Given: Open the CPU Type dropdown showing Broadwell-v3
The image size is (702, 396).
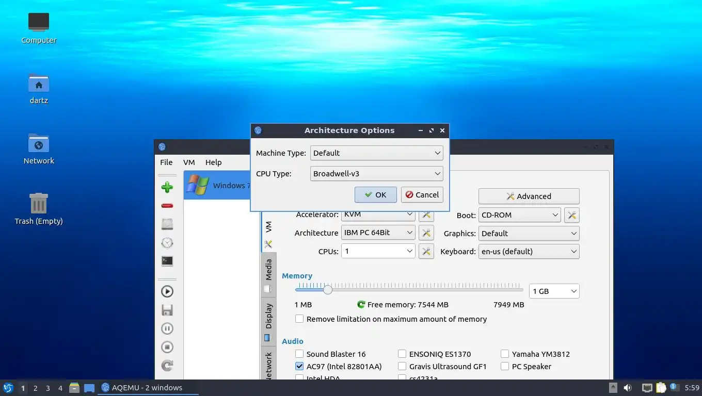Looking at the screenshot, I should click(377, 174).
